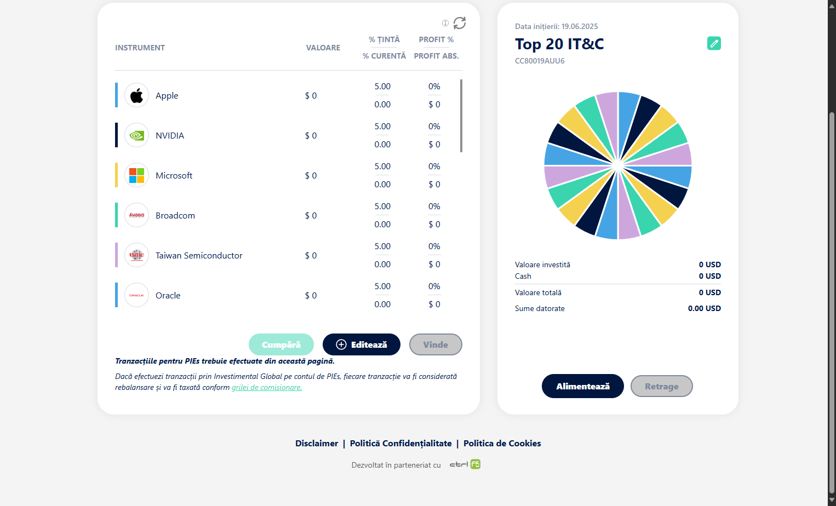Click the % ȚINTĂ column header
The width and height of the screenshot is (836, 506).
point(384,39)
